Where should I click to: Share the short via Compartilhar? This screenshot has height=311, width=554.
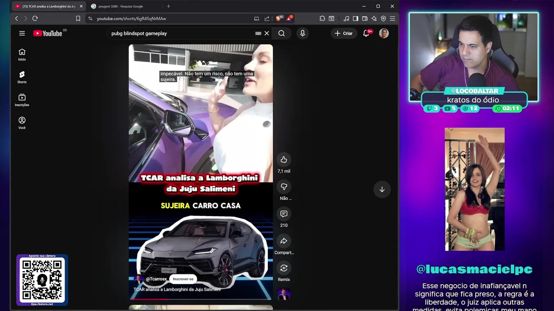tap(284, 241)
